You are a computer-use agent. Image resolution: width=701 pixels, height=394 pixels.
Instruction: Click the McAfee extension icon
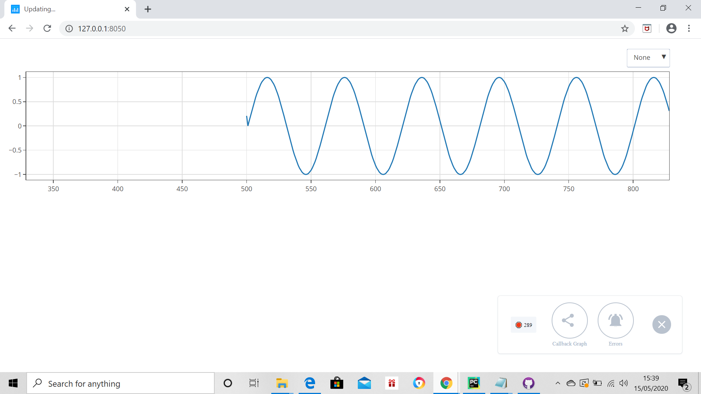tap(647, 28)
